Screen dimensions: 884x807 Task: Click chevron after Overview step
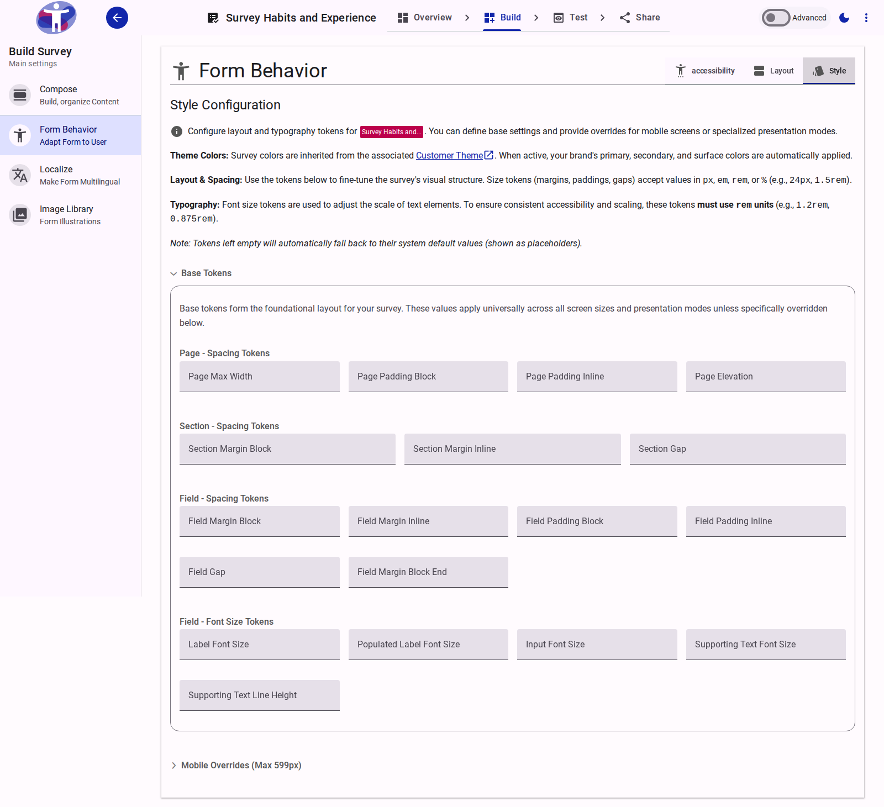coord(467,18)
